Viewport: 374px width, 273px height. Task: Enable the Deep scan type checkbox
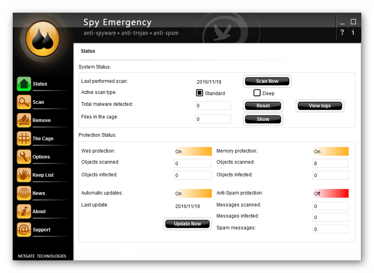pyautogui.click(x=257, y=93)
